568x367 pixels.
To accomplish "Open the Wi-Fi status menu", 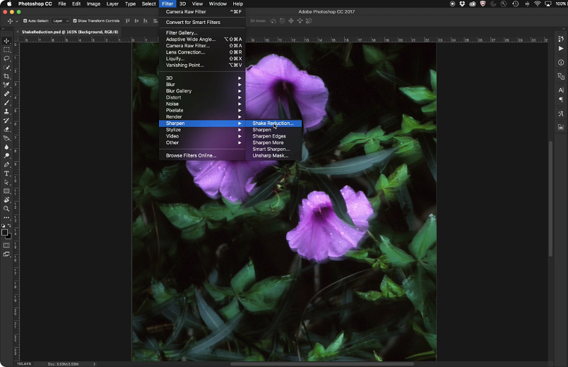I will (x=537, y=3).
